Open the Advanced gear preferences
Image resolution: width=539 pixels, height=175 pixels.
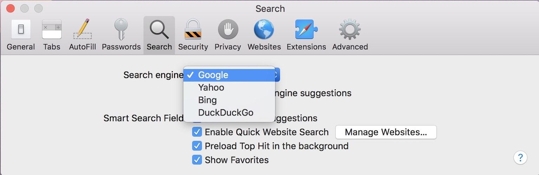click(350, 35)
